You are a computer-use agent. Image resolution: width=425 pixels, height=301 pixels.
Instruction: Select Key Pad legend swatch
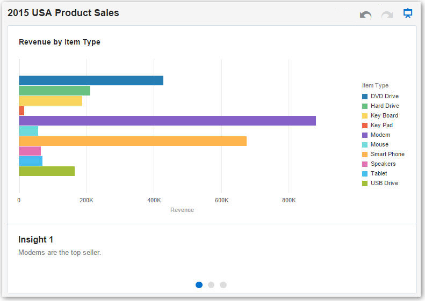365,126
